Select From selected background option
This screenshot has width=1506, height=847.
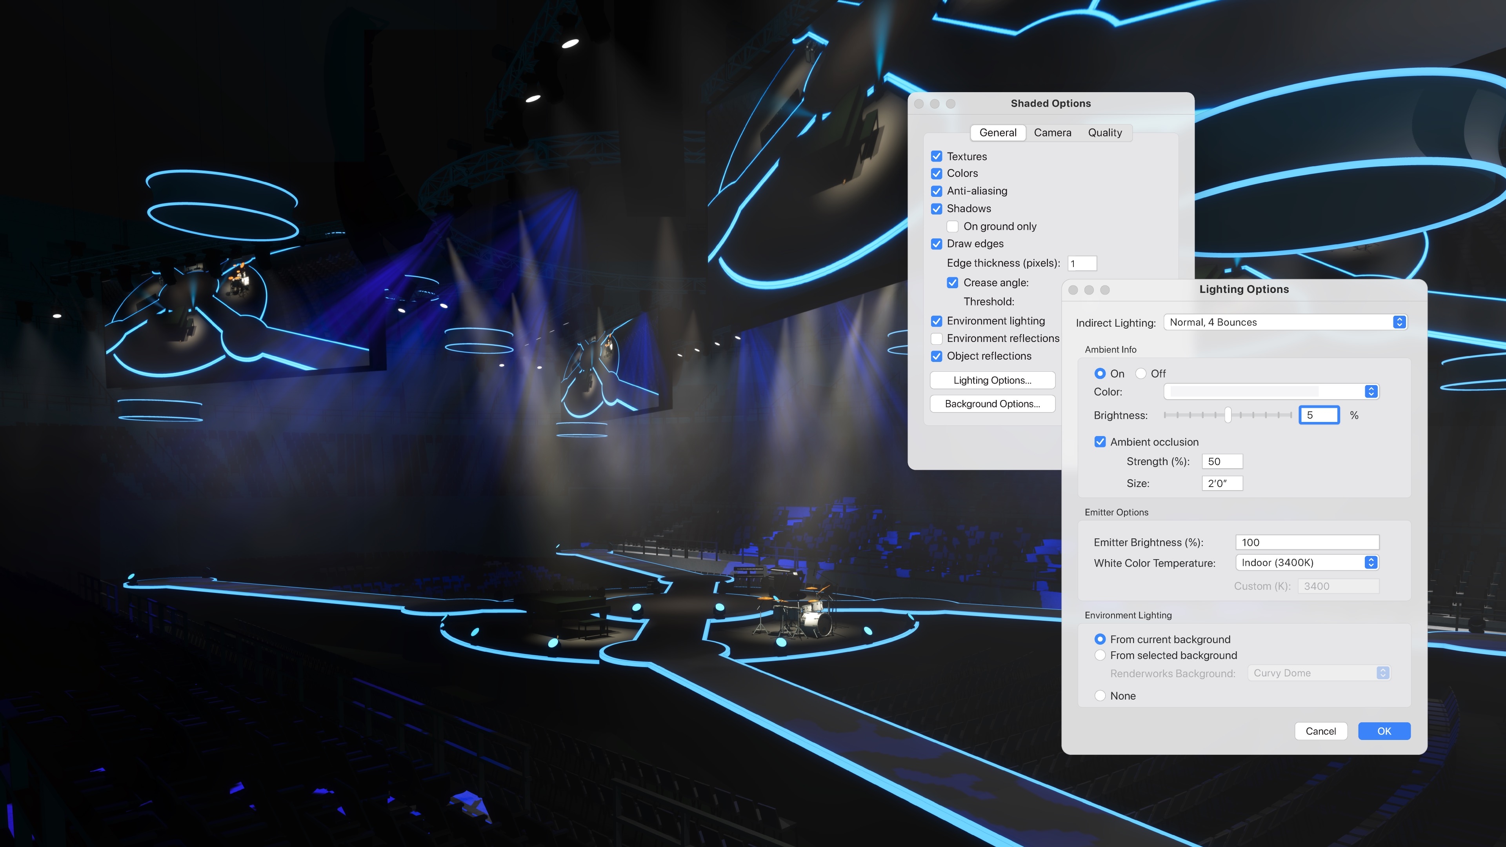(1100, 655)
